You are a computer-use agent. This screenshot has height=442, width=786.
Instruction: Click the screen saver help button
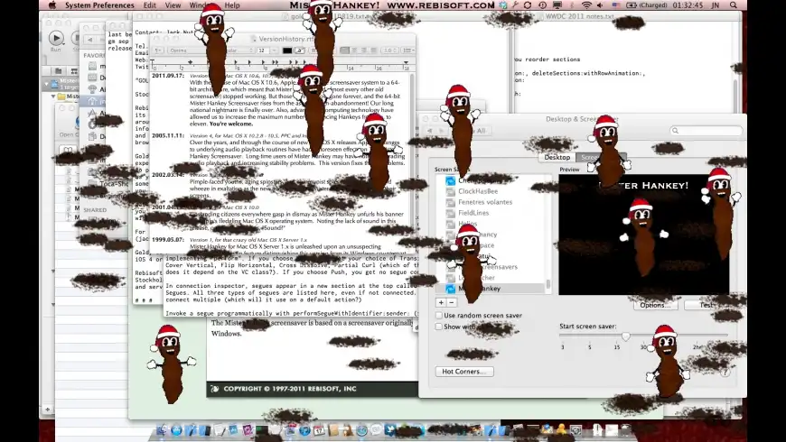pyautogui.click(x=725, y=372)
